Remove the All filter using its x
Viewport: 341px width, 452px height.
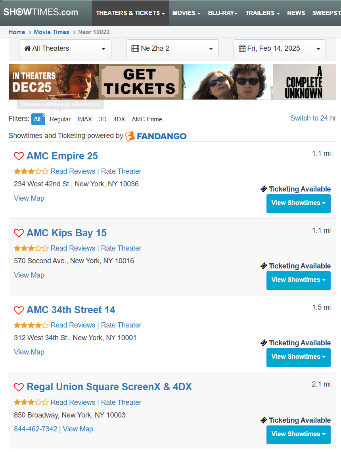pyautogui.click(x=44, y=116)
